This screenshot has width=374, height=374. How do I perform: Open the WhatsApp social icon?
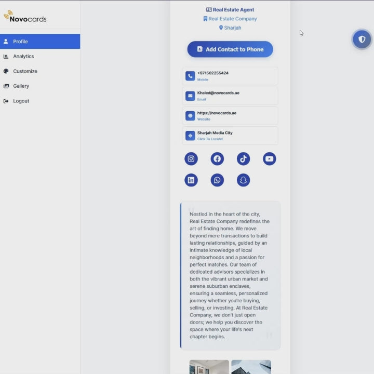click(x=217, y=180)
